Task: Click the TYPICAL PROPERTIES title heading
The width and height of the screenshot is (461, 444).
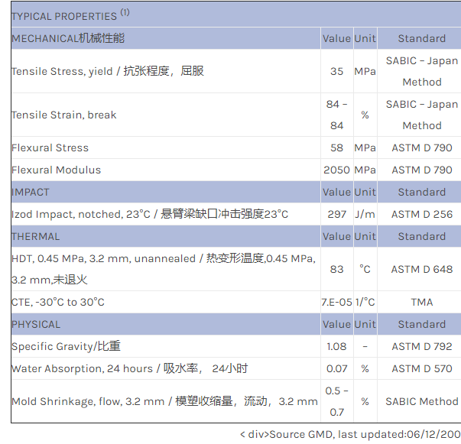Action: pyautogui.click(x=65, y=15)
